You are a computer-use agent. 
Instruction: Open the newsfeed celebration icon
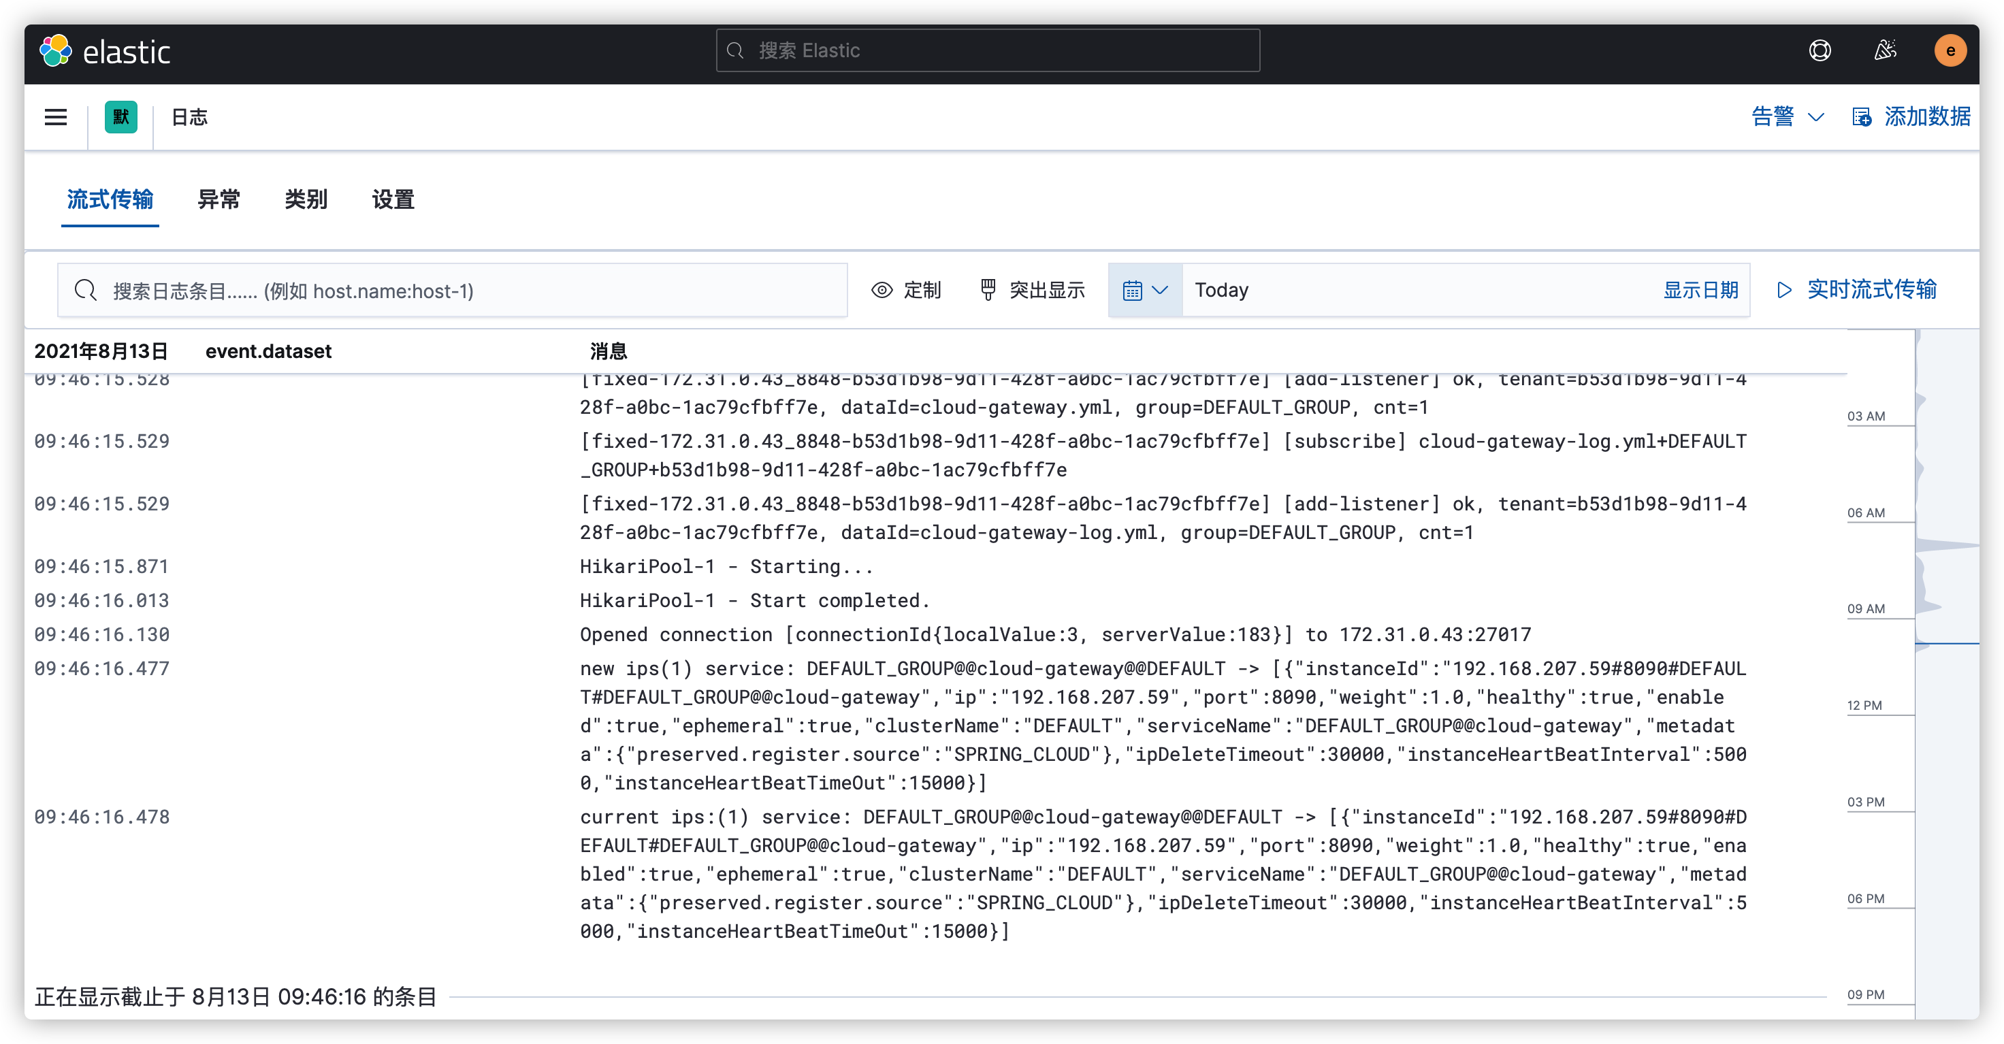1884,51
